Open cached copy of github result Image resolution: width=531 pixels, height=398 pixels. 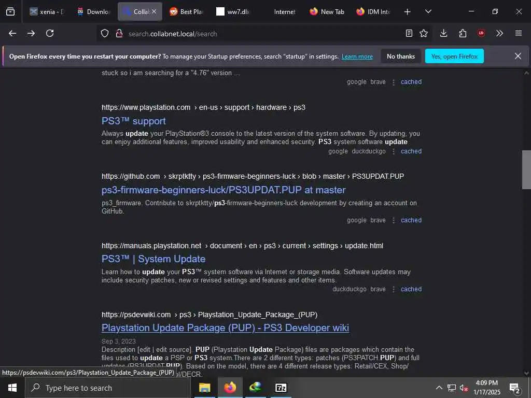coord(411,220)
